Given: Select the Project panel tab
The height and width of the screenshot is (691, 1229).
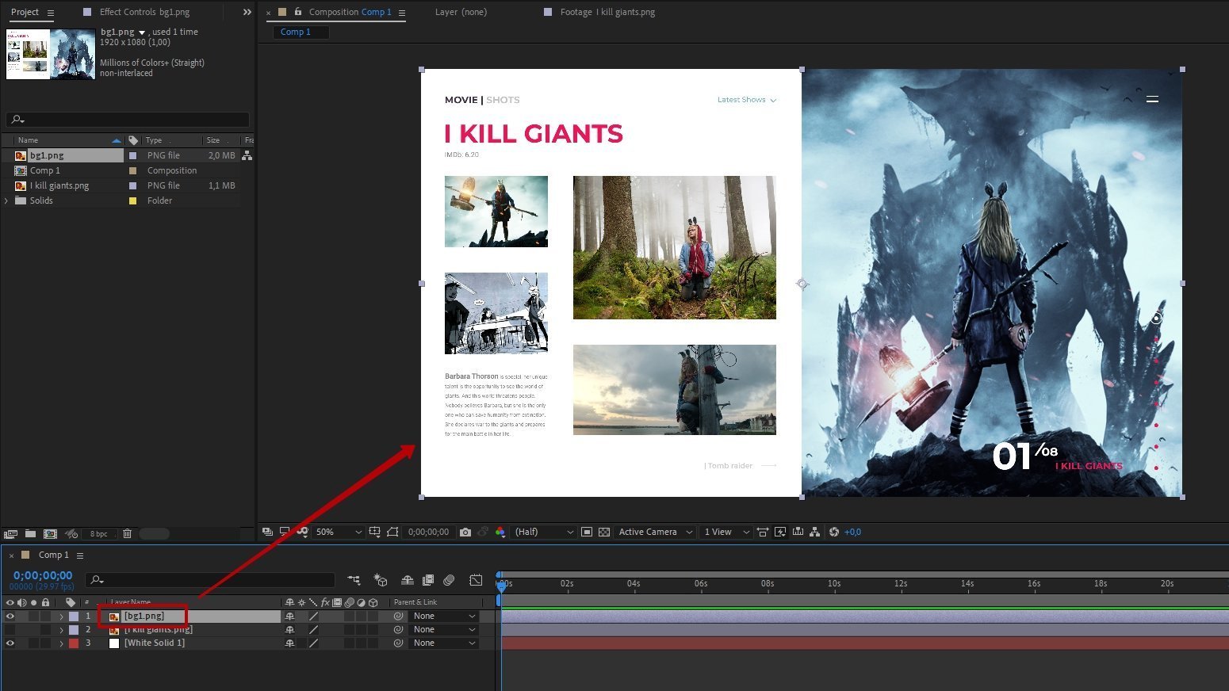Looking at the screenshot, I should pos(25,12).
